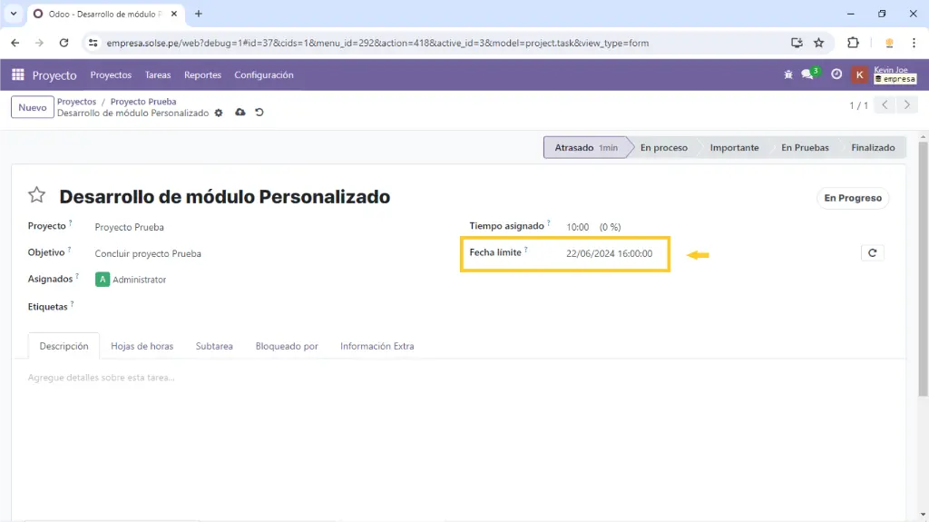Open the Odoo apps grid menu
Viewport: 929px width, 522px height.
(x=18, y=75)
